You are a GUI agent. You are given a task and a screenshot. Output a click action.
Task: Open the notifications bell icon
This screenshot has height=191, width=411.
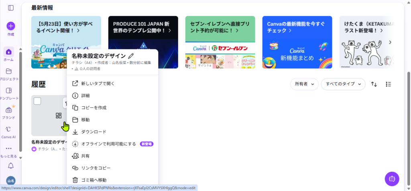tap(11, 166)
